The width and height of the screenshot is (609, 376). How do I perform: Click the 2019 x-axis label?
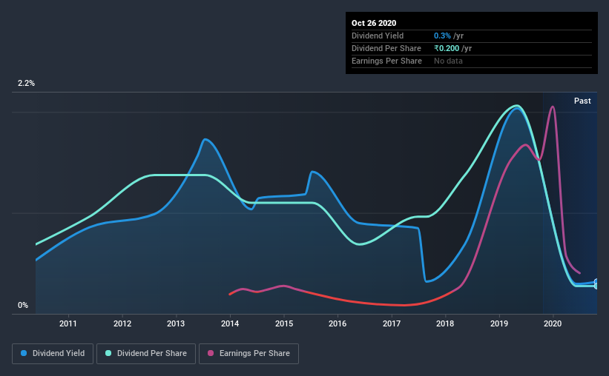[x=499, y=323]
